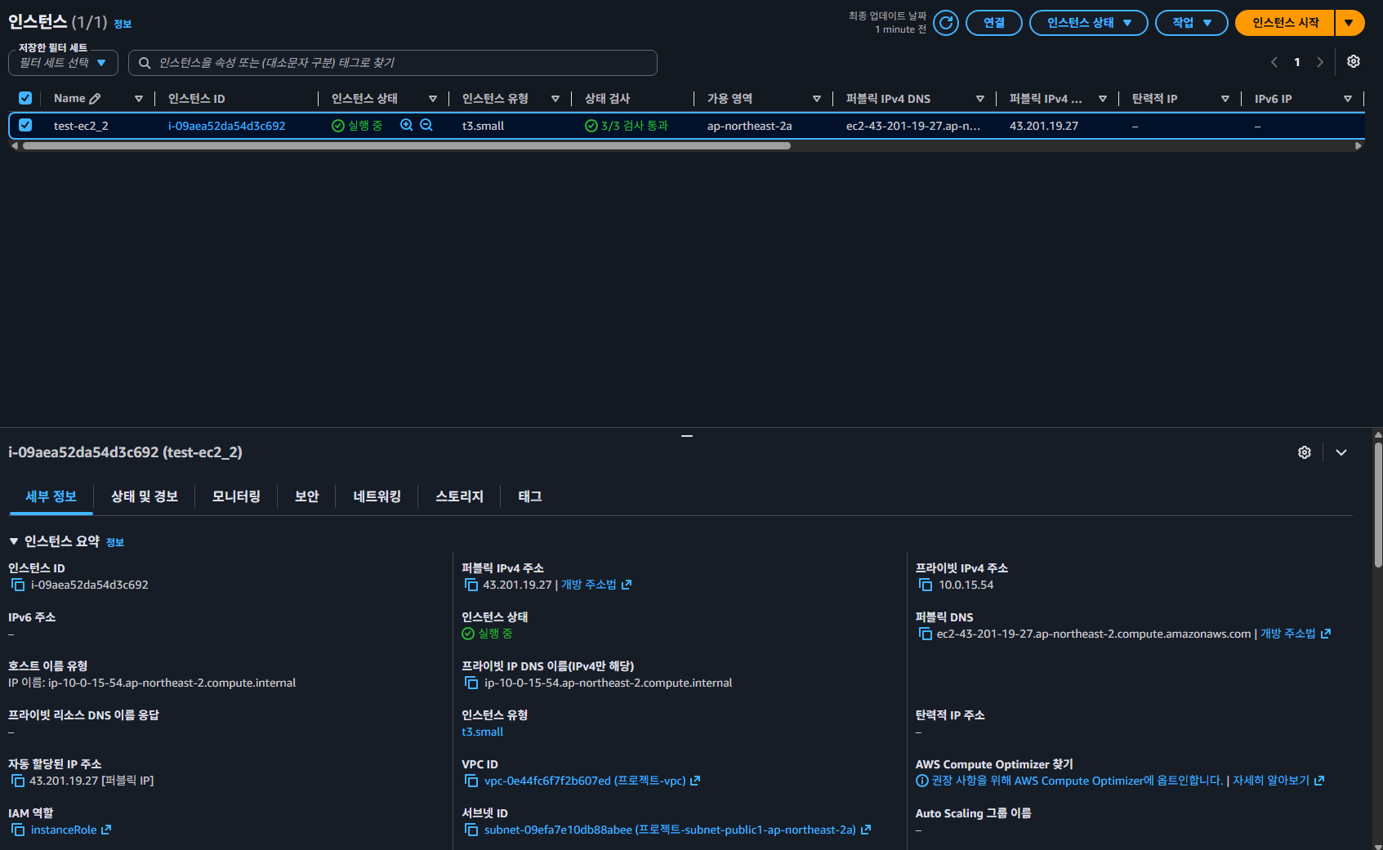Sort by 탄력적 IP column
The width and height of the screenshot is (1383, 850).
tap(1225, 99)
